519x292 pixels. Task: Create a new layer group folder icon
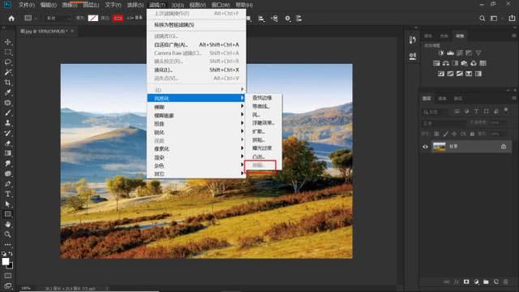click(486, 281)
